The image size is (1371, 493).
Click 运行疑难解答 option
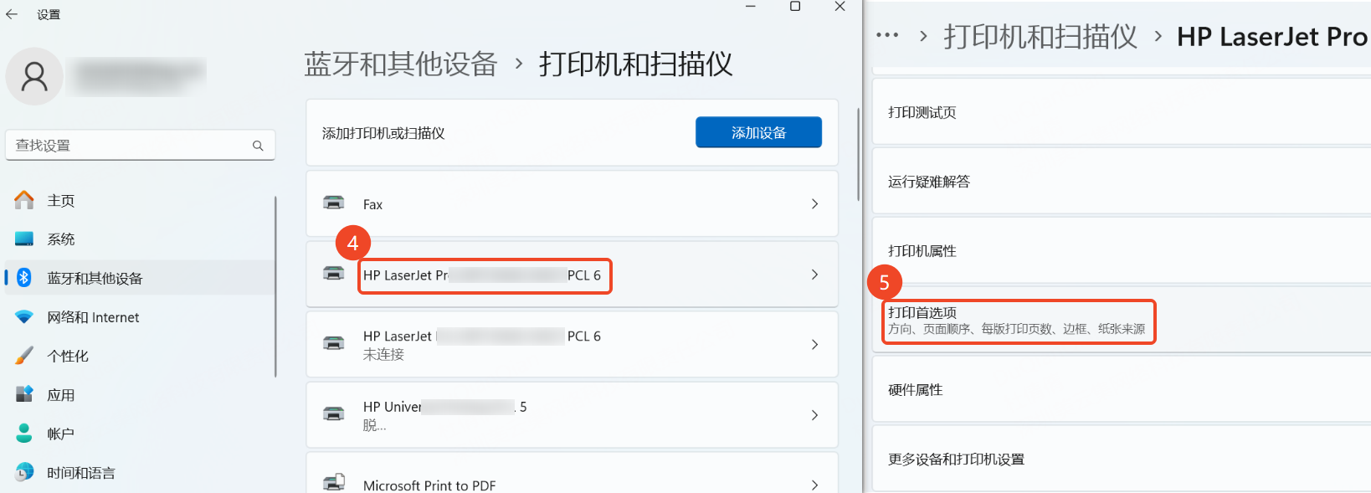(x=1122, y=181)
